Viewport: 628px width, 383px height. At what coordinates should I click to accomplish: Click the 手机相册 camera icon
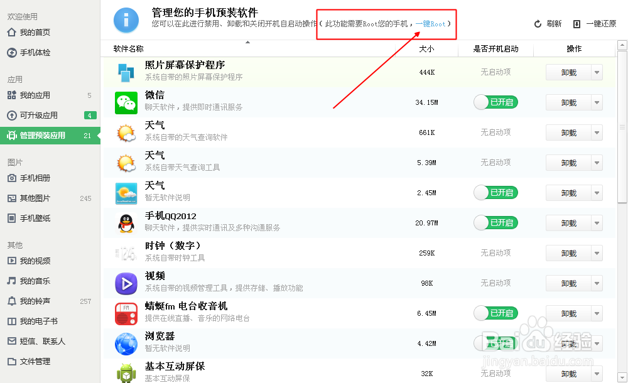point(11,178)
